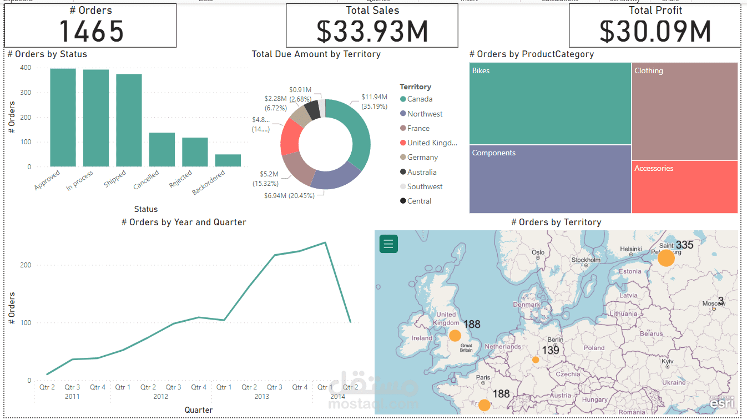Click the Status axis title
The height and width of the screenshot is (420, 747).
pos(146,209)
